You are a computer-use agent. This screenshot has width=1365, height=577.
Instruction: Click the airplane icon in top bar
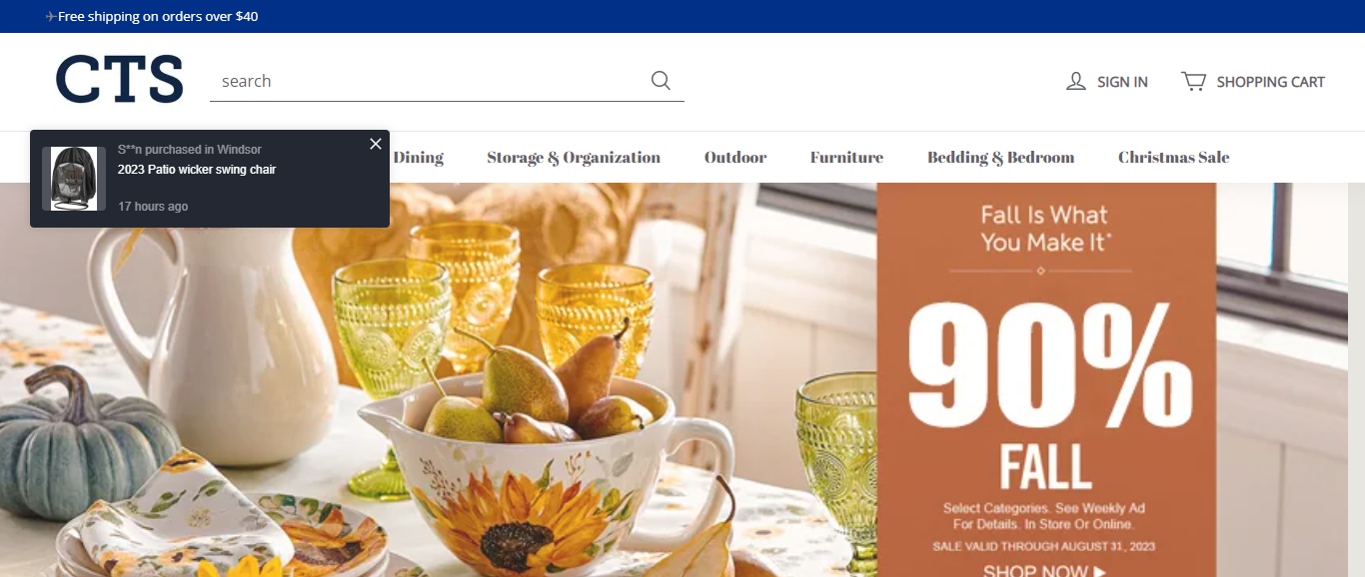[x=51, y=17]
